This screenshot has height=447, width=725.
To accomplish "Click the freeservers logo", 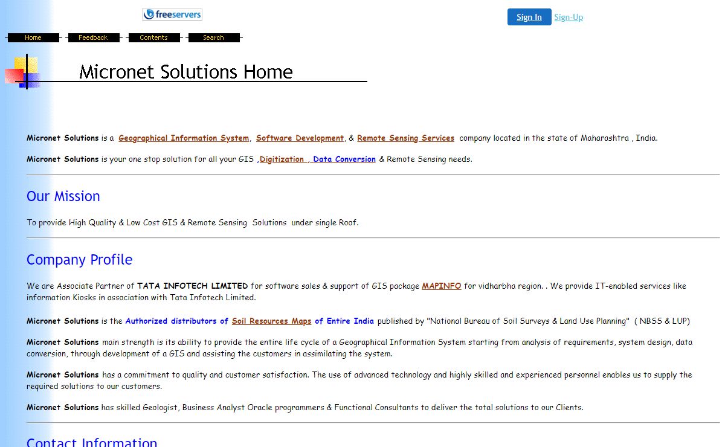I will (x=172, y=14).
